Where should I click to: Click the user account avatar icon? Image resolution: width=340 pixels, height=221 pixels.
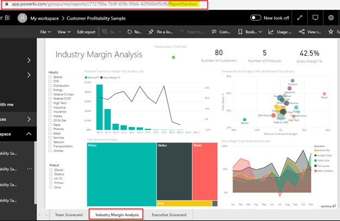point(22,18)
